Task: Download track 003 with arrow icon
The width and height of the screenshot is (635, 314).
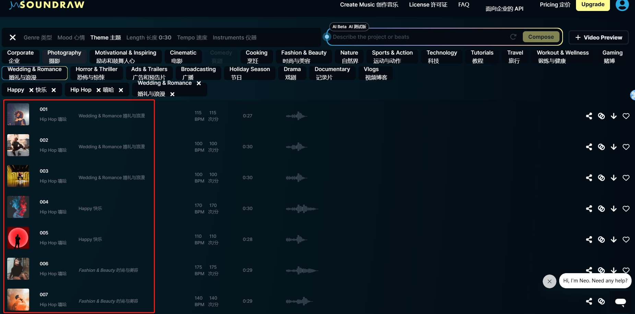Action: point(613,178)
